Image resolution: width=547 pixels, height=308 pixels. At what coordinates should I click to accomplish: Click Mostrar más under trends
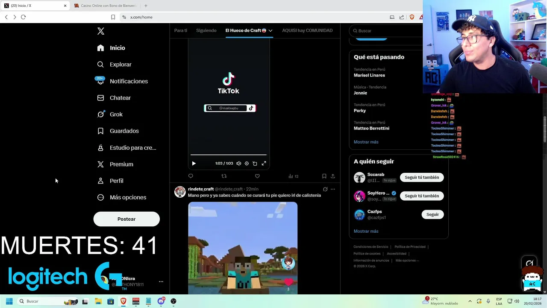click(x=366, y=142)
